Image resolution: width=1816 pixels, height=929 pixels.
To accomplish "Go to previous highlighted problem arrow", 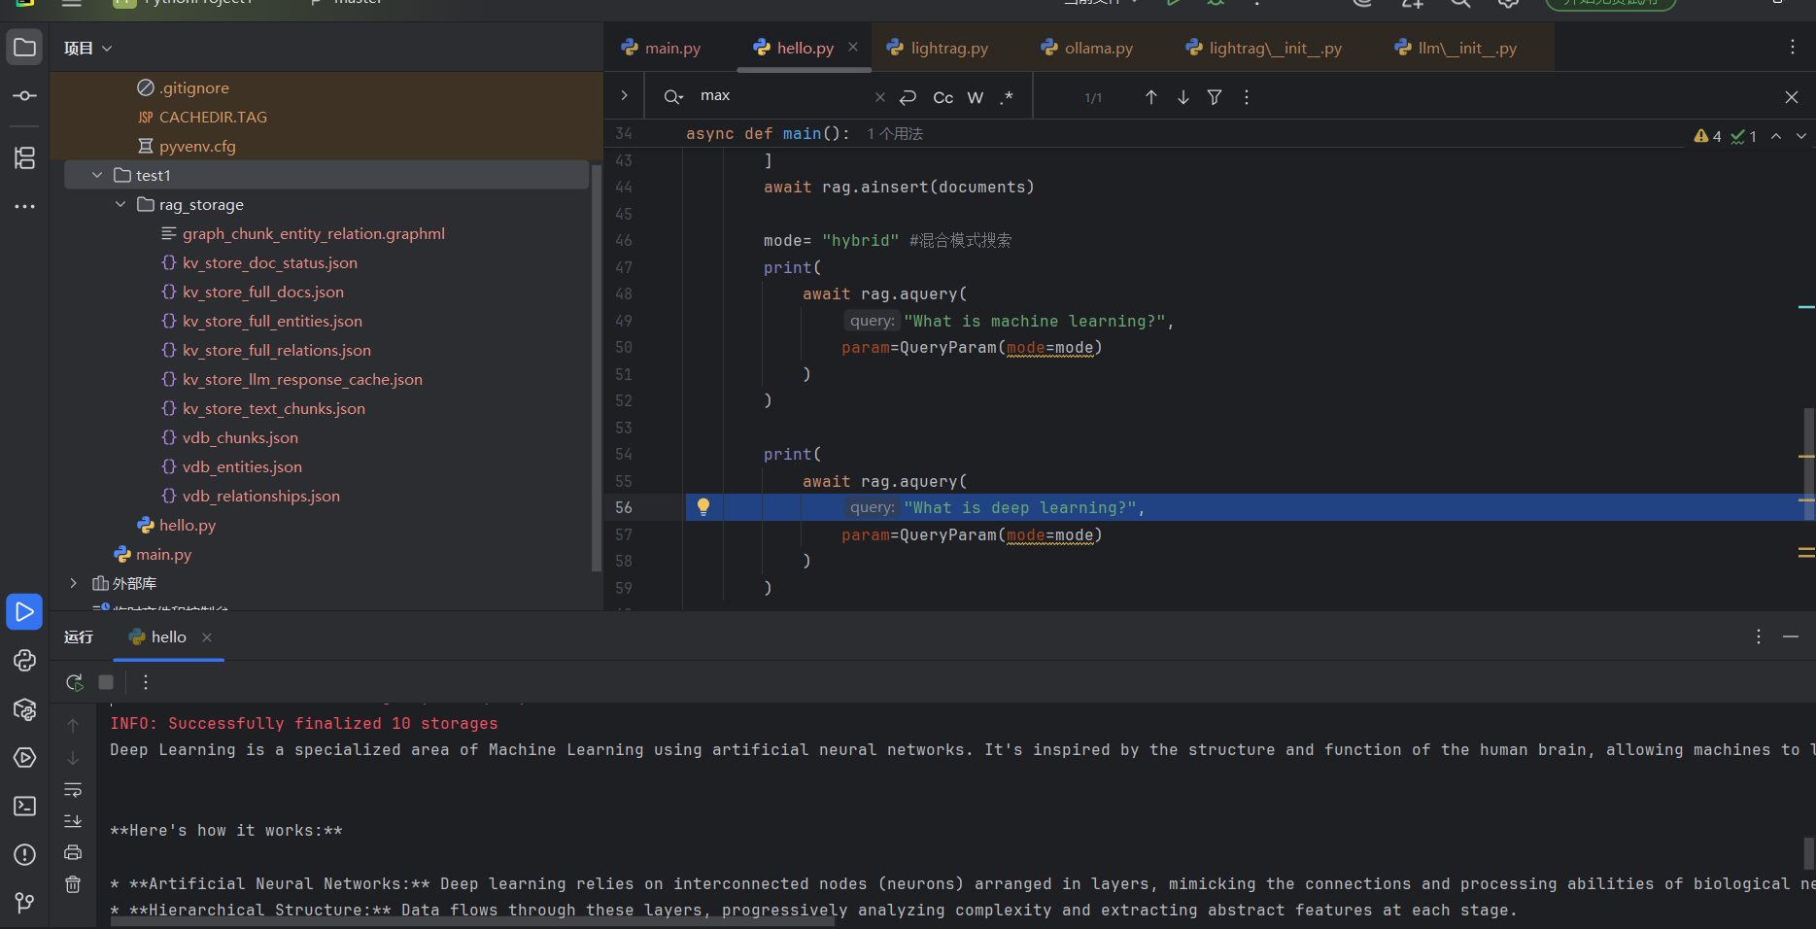I will click(x=1776, y=136).
